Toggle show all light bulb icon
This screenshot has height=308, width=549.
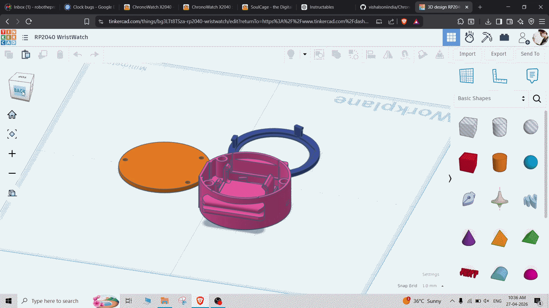[291, 54]
